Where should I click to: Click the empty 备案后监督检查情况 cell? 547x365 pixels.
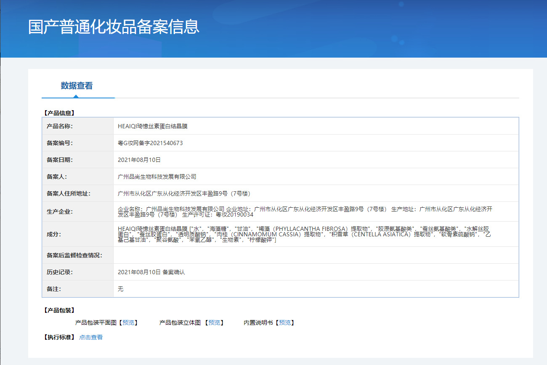pyautogui.click(x=316, y=255)
